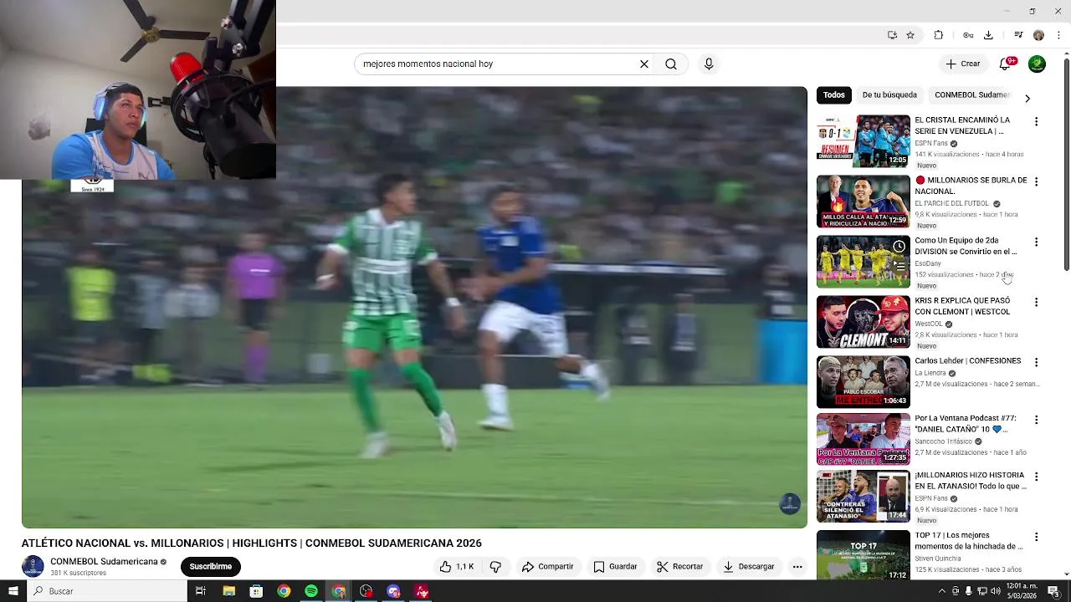Open options menu for EL CRISTAL video
Viewport: 1071px width, 602px height.
click(x=1036, y=121)
